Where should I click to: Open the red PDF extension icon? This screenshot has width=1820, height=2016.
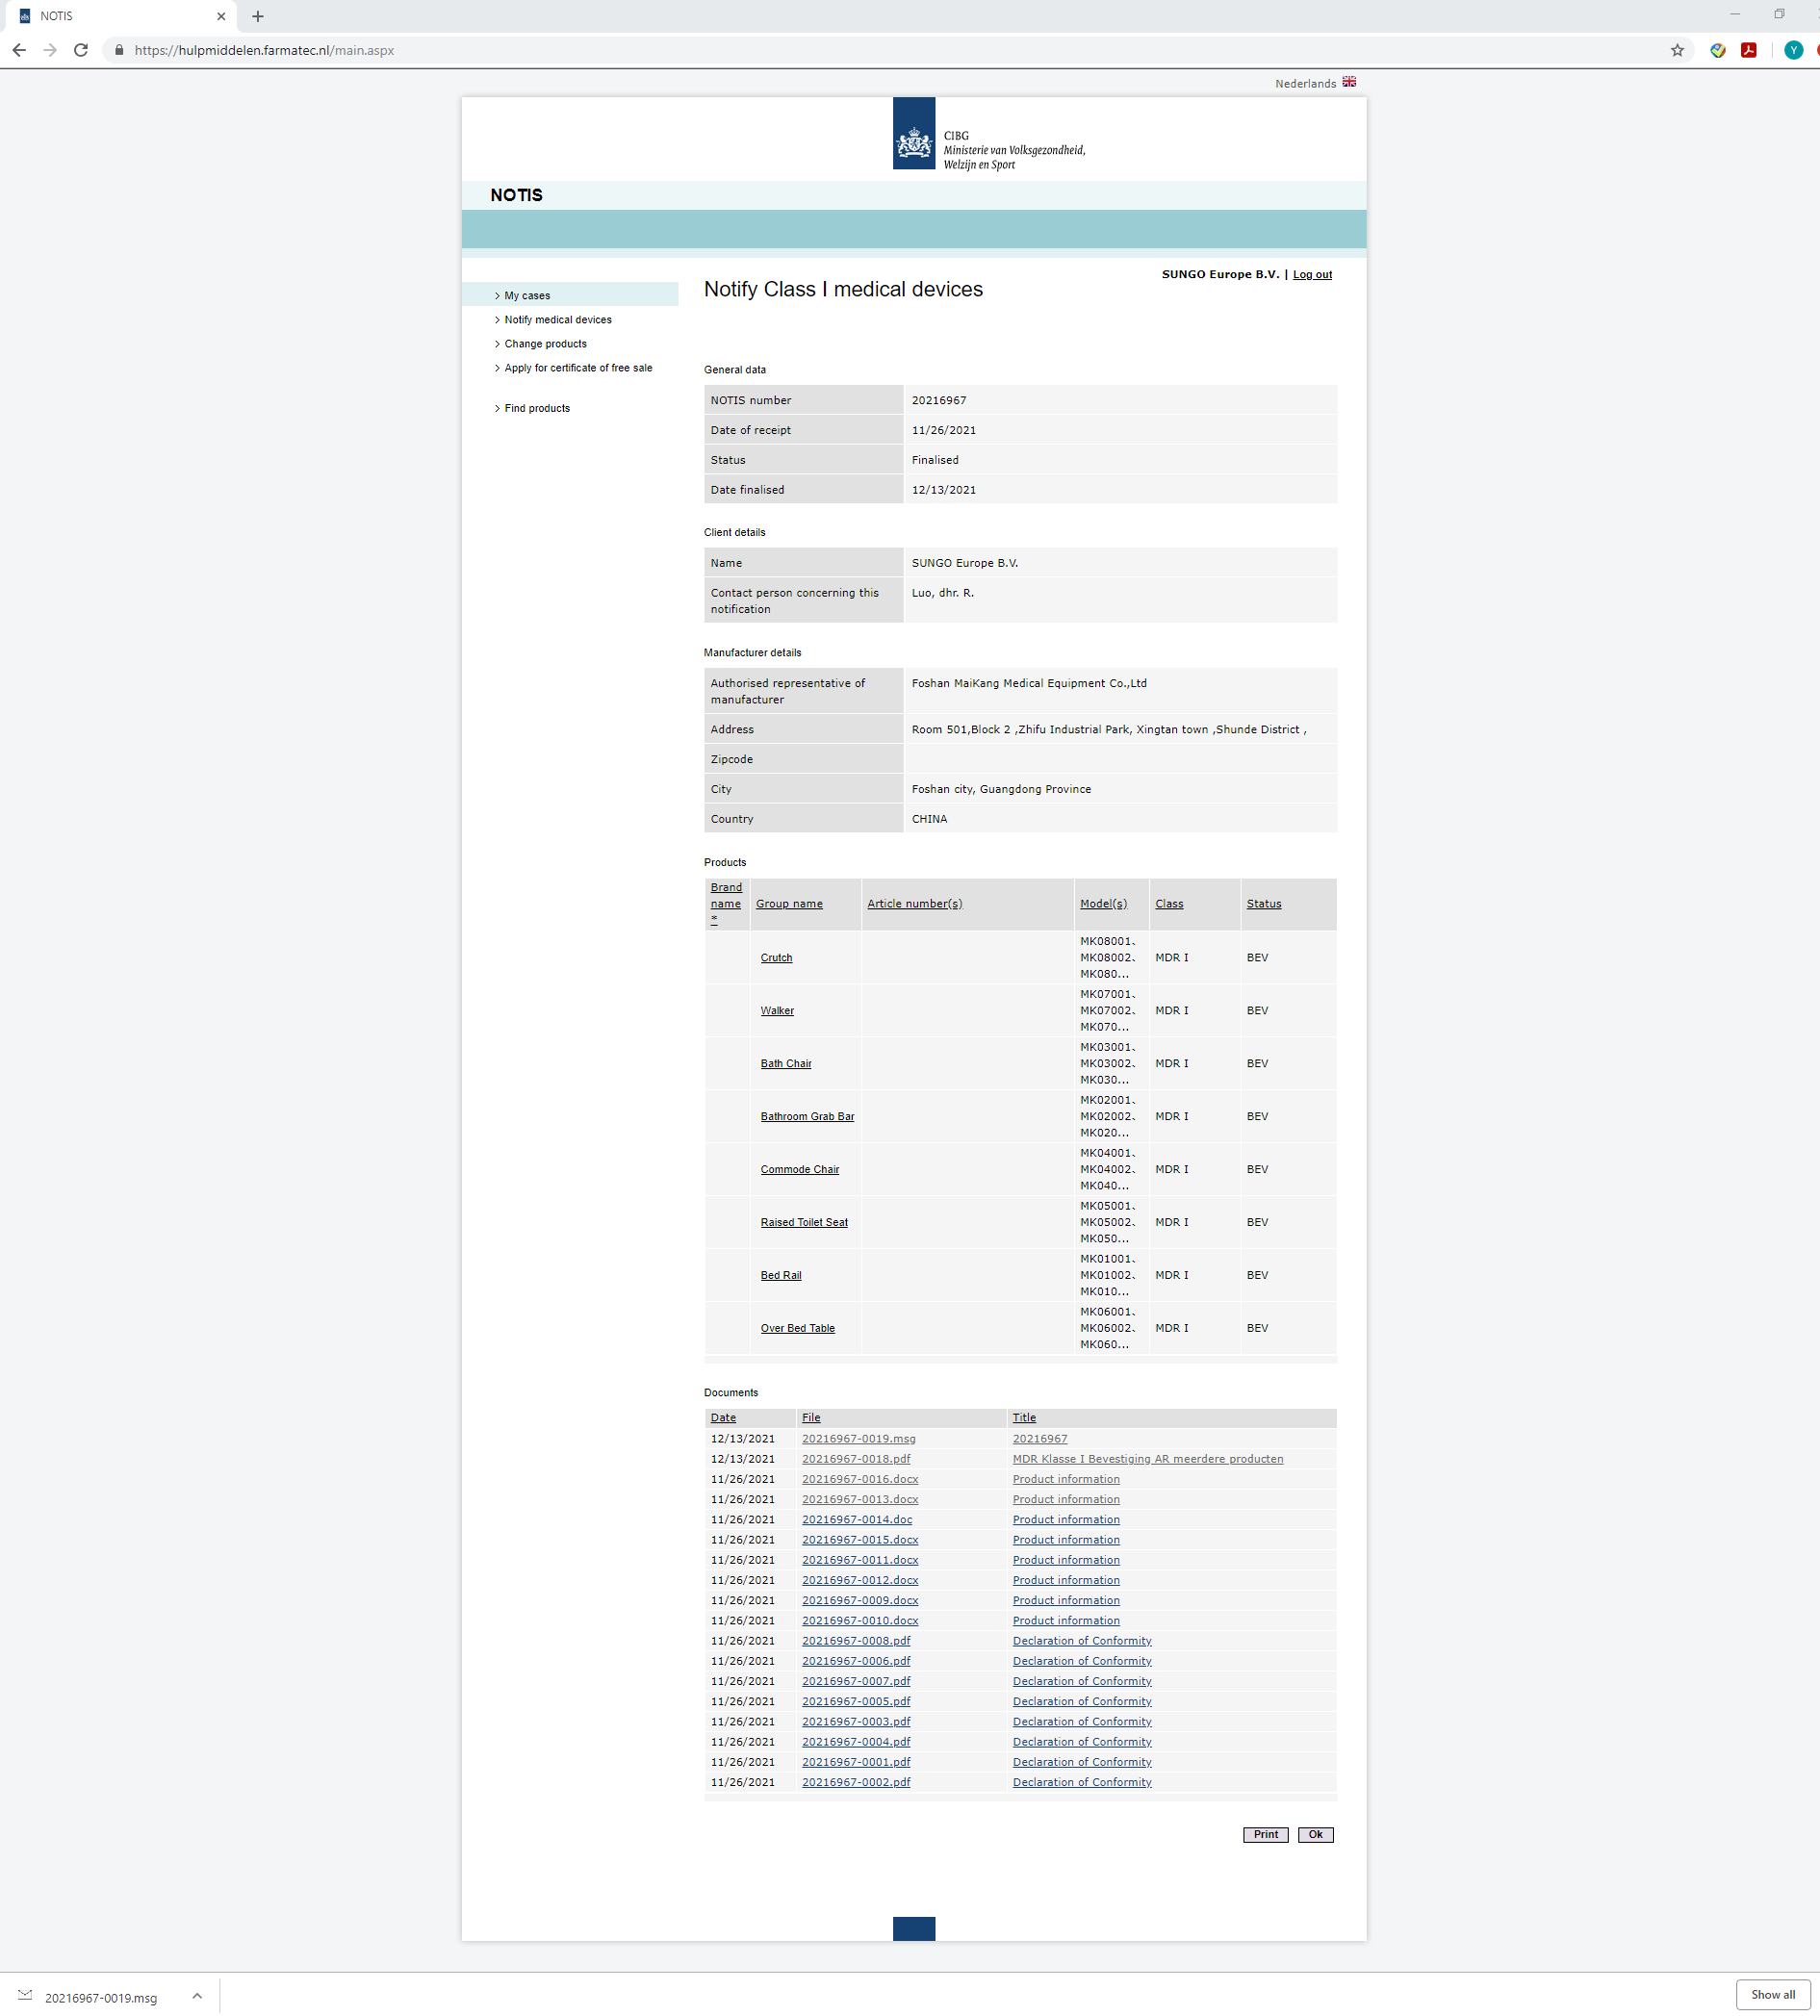click(x=1748, y=50)
